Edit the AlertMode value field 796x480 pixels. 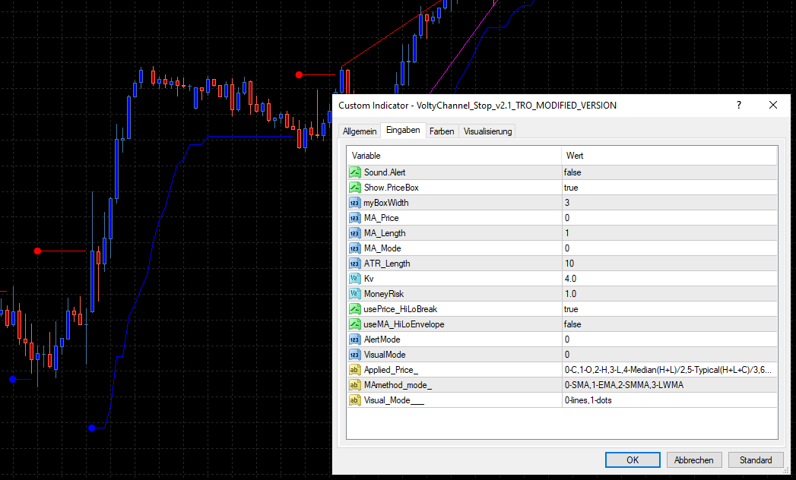[x=669, y=339]
